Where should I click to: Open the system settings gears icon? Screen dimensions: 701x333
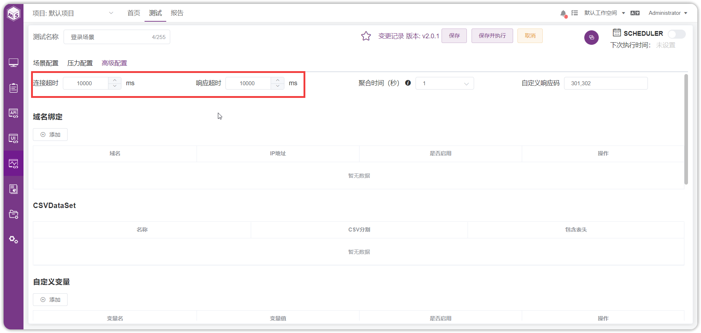coord(13,239)
